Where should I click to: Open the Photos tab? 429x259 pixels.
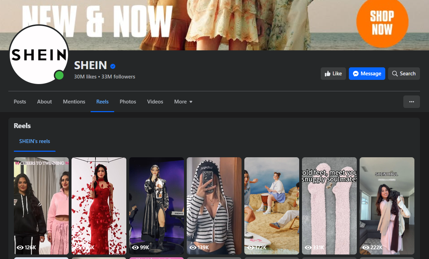pos(128,102)
